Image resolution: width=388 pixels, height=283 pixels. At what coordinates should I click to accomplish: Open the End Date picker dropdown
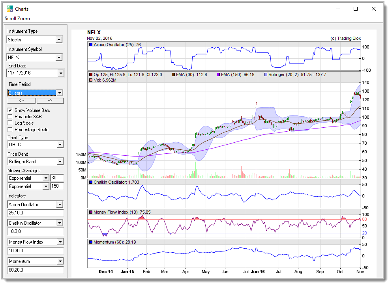point(60,73)
